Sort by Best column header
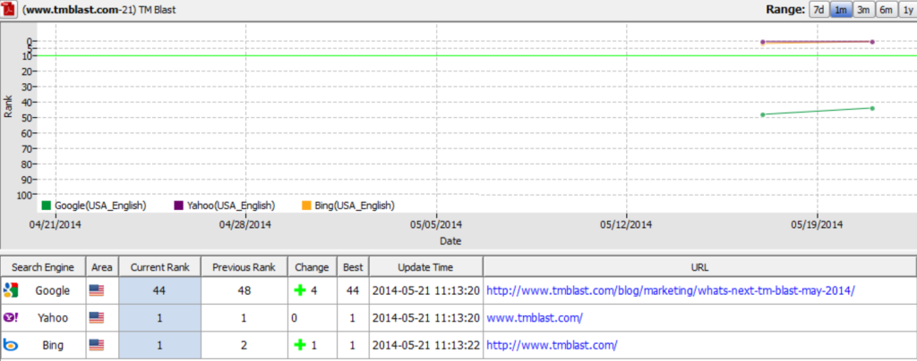Screen dimensions: 917x361 353,267
